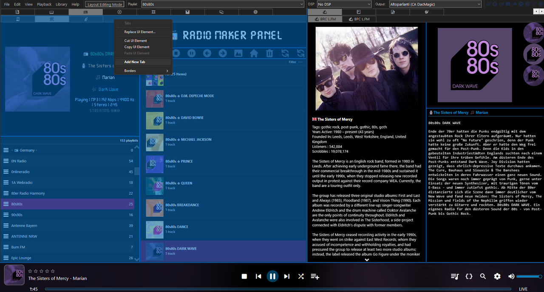Skip to the next track
Image resolution: width=544 pixels, height=292 pixels.
pyautogui.click(x=286, y=276)
